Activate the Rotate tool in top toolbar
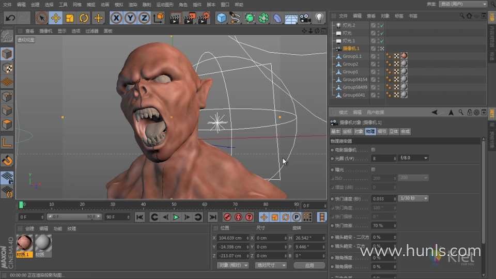Image resolution: width=496 pixels, height=279 pixels. point(84,18)
